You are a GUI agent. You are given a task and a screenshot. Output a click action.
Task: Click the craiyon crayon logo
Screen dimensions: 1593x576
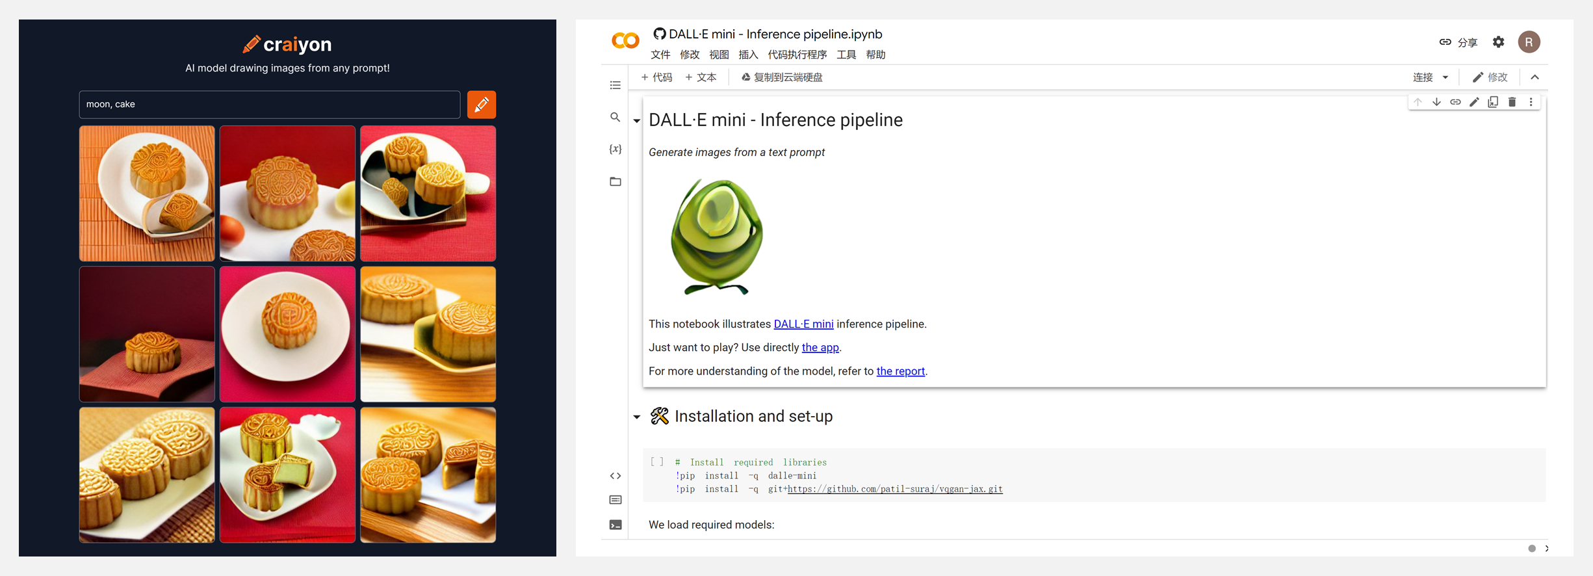[252, 44]
